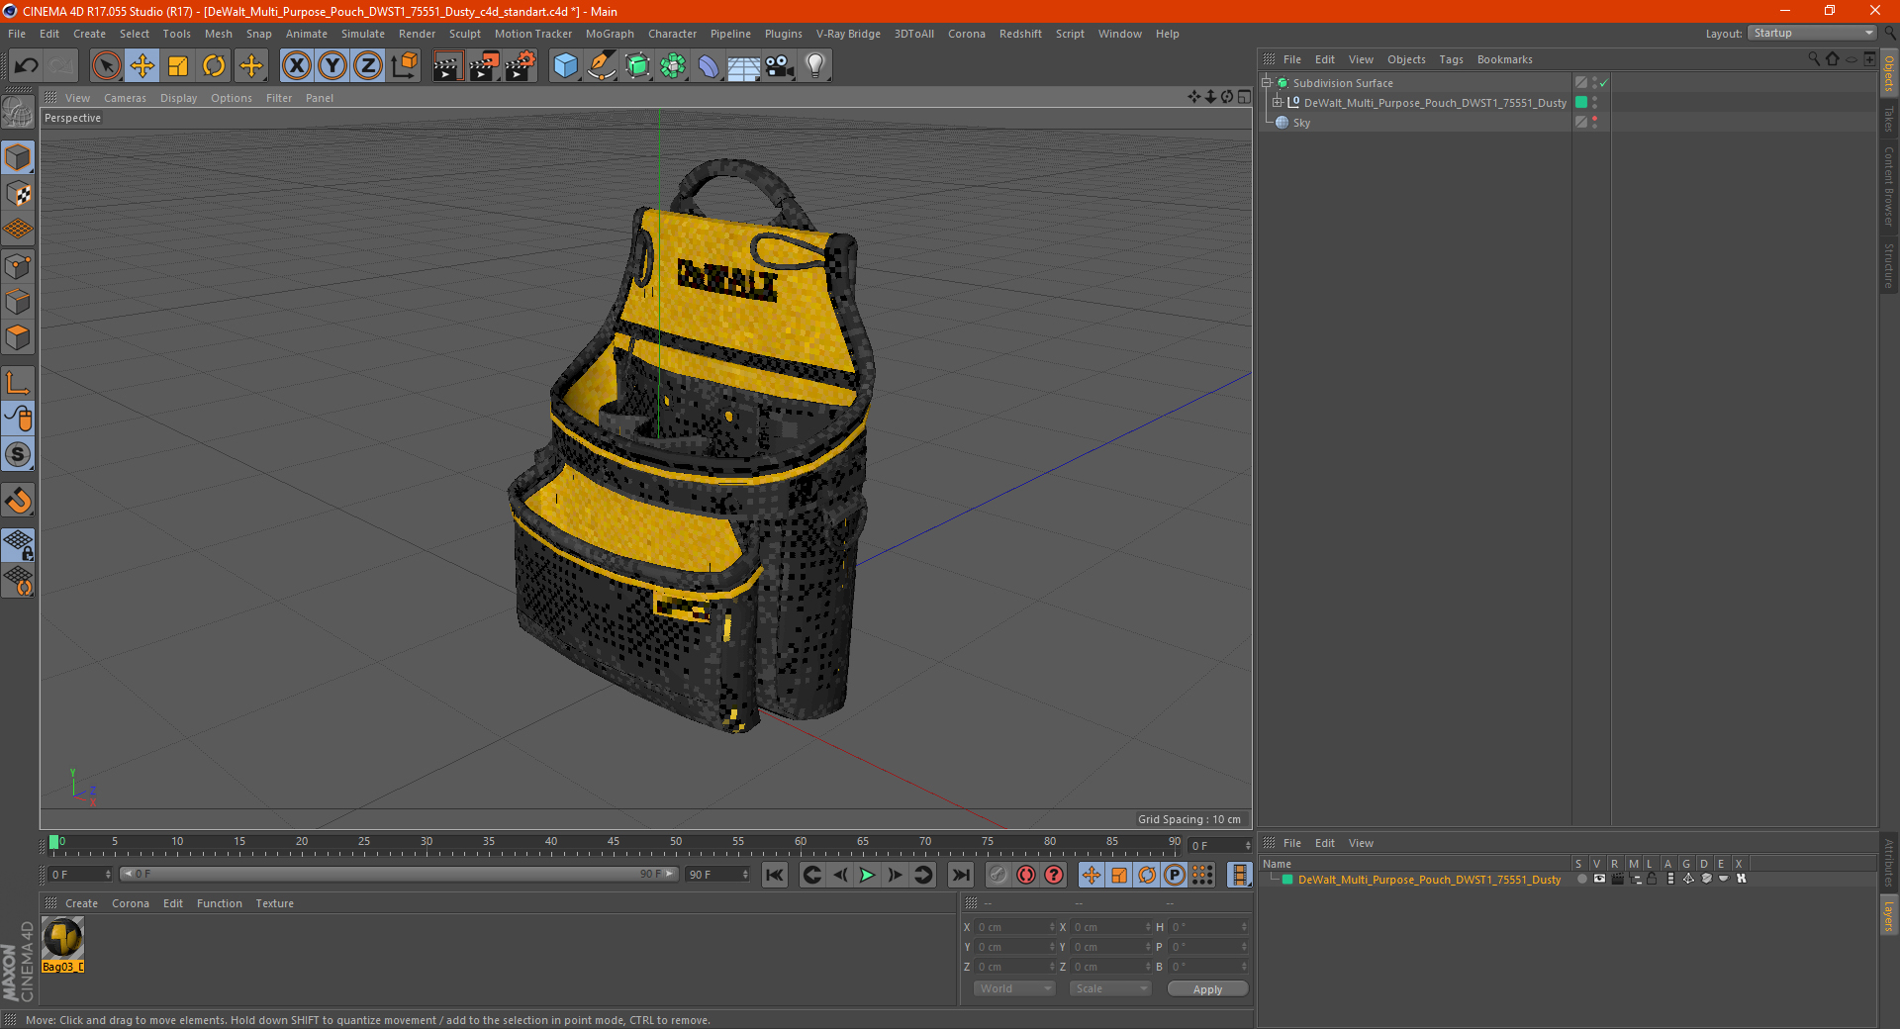Expand the DeWalt_Multi_Purpose_Pouch object node
This screenshot has height=1029, width=1900.
coord(1278,102)
